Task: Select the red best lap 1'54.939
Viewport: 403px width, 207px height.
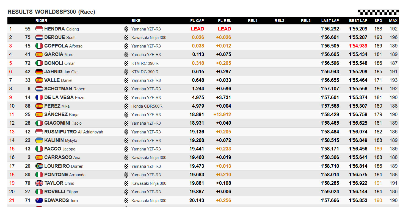Action: tap(358, 46)
